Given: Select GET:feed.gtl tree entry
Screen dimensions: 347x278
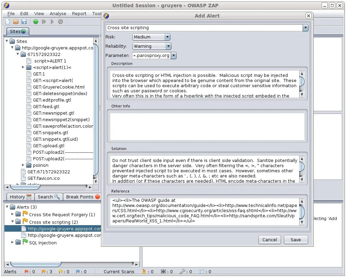Looking at the screenshot, I should click(46, 106).
